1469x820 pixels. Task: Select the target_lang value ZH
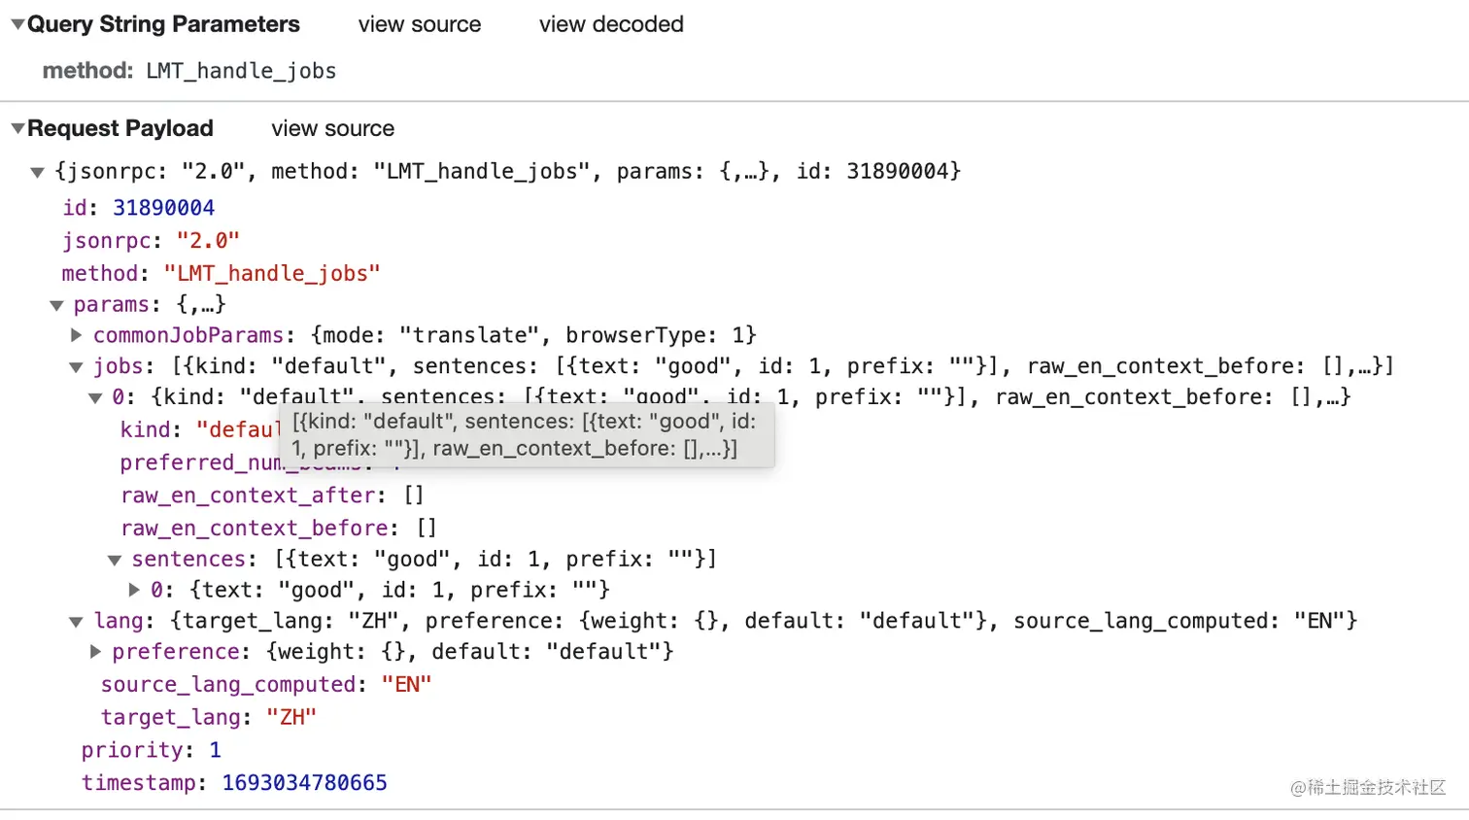click(x=289, y=717)
